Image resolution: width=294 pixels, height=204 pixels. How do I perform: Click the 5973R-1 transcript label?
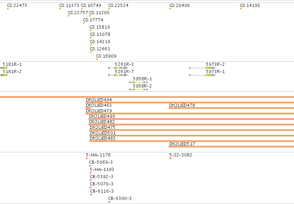coord(215,72)
